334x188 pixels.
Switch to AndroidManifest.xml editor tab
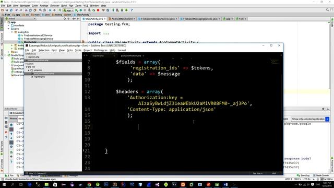(x=122, y=19)
